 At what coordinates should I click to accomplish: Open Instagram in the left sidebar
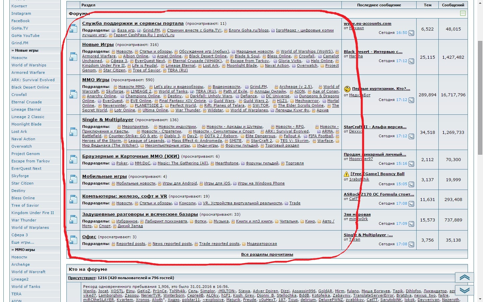pyautogui.click(x=21, y=13)
